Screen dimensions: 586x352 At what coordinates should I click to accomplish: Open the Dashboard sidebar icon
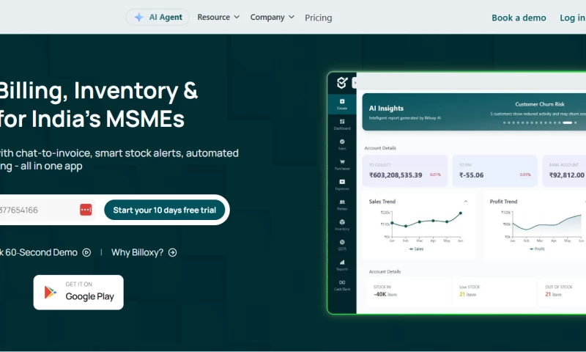coord(342,124)
